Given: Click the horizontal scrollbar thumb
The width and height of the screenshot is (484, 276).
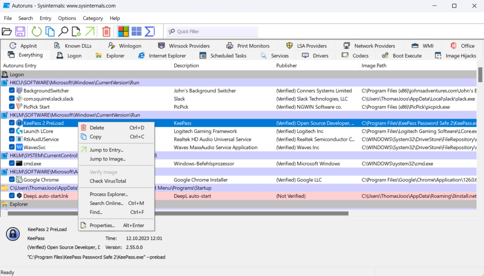Looking at the screenshot, I should (x=178, y=214).
